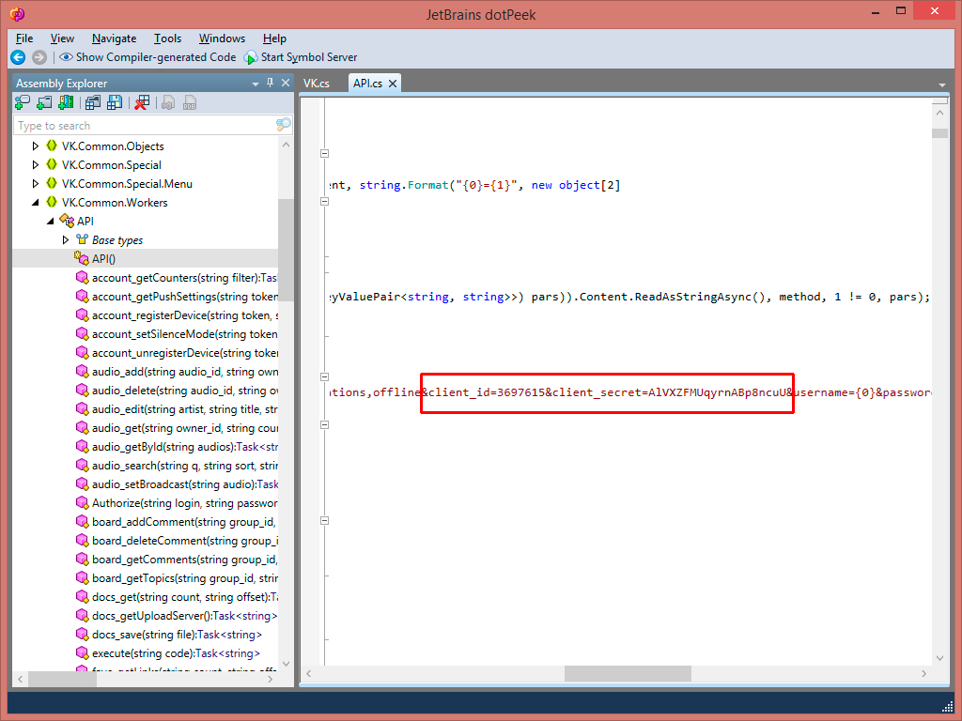Click the Save assembly list icon

(x=114, y=103)
